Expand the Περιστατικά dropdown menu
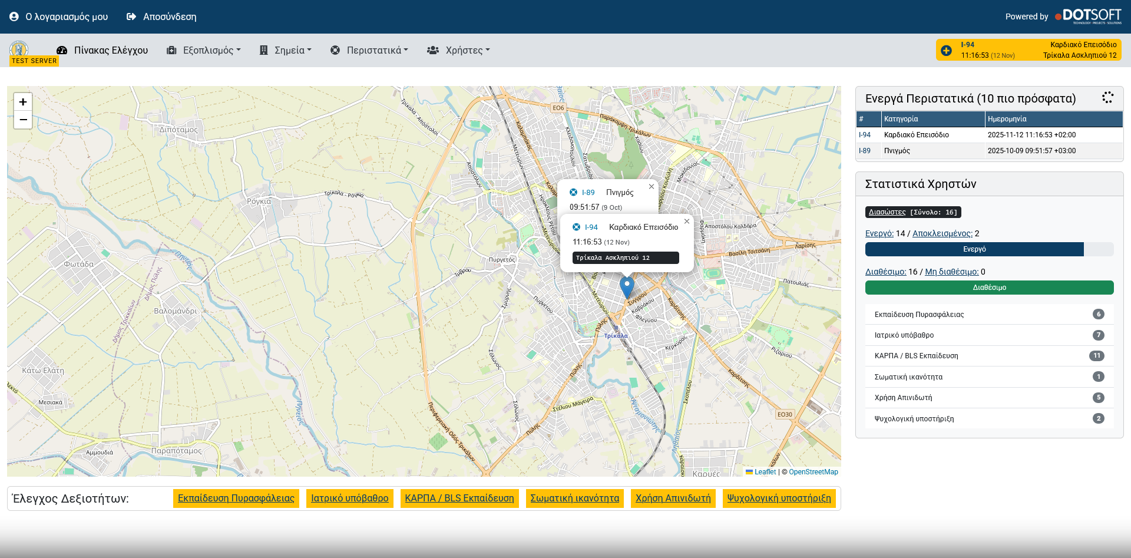The width and height of the screenshot is (1131, 558). pyautogui.click(x=369, y=51)
